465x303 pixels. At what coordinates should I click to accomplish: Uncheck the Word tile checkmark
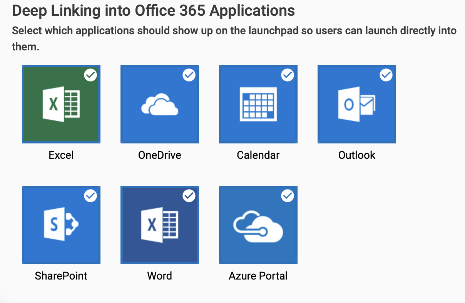click(189, 196)
